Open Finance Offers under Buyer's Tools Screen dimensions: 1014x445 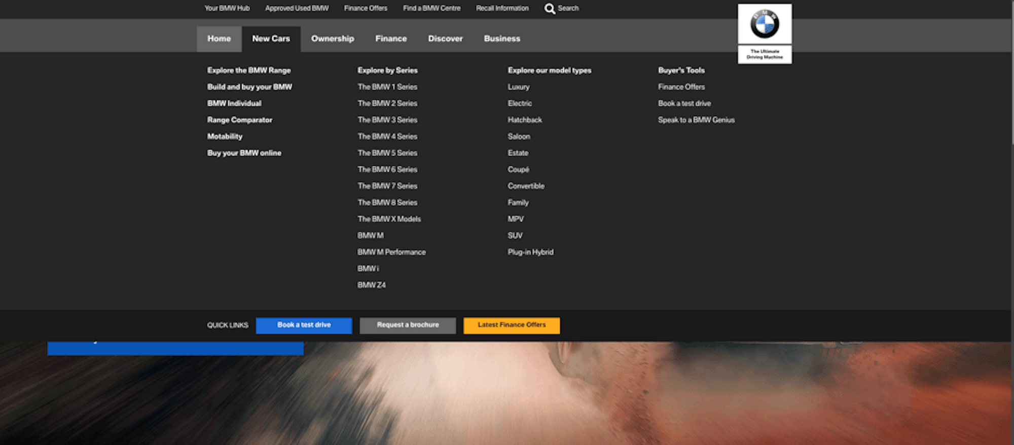pos(681,87)
